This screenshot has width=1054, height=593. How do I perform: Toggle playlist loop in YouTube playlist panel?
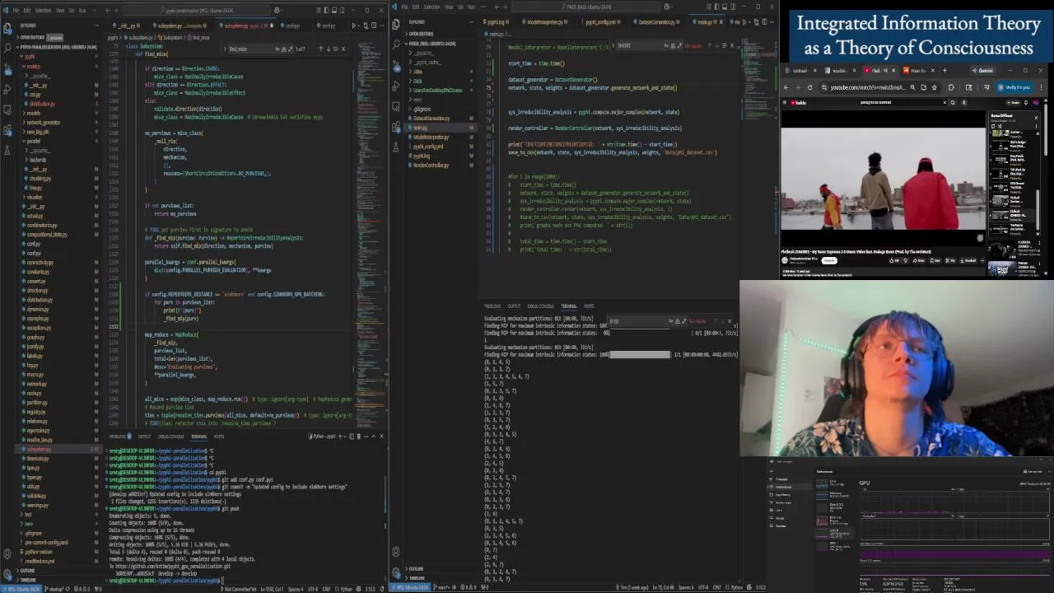(x=993, y=126)
